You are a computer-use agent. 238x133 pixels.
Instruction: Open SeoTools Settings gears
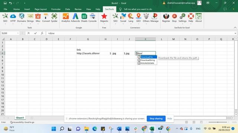(183, 18)
